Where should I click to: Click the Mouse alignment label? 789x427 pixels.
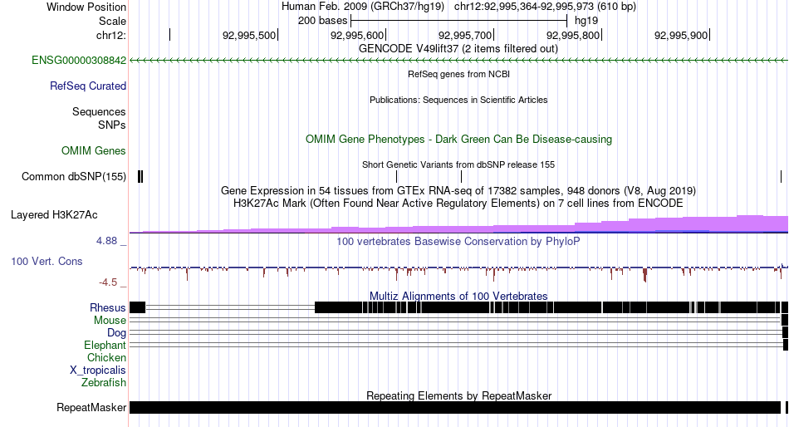pyautogui.click(x=110, y=321)
